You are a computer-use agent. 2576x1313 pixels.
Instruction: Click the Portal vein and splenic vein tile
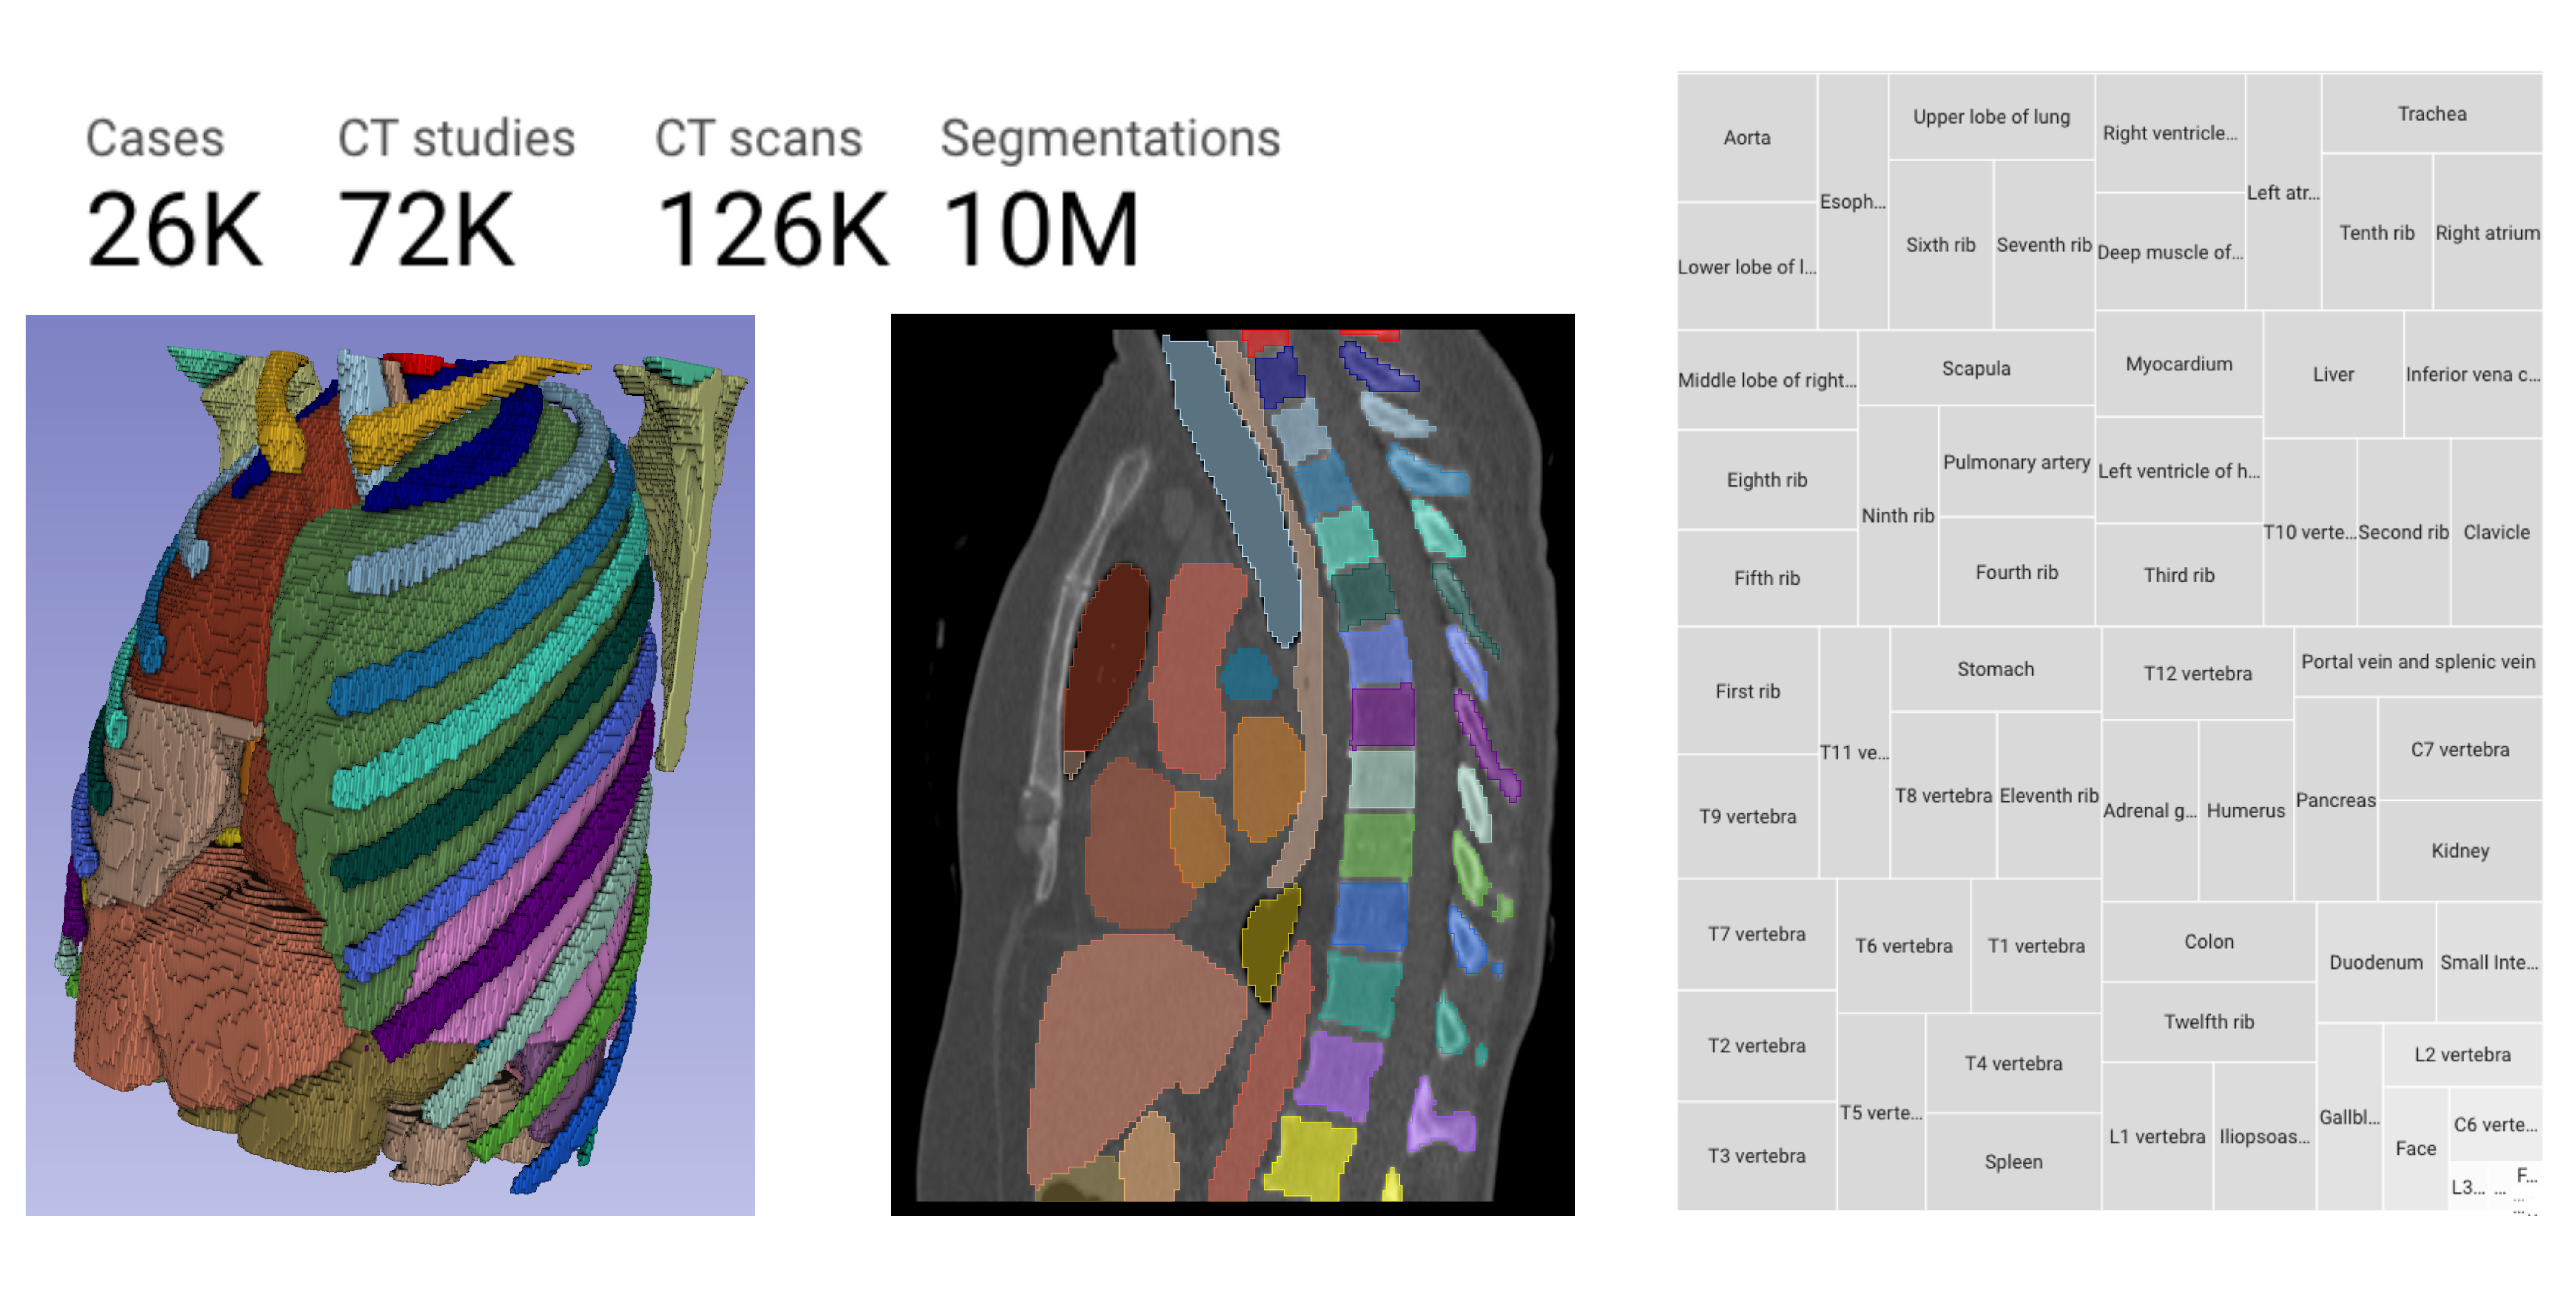tap(2417, 661)
